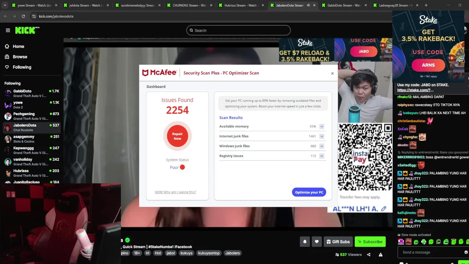469x264 pixels.
Task: Click the Gift Subs button
Action: pyautogui.click(x=338, y=242)
